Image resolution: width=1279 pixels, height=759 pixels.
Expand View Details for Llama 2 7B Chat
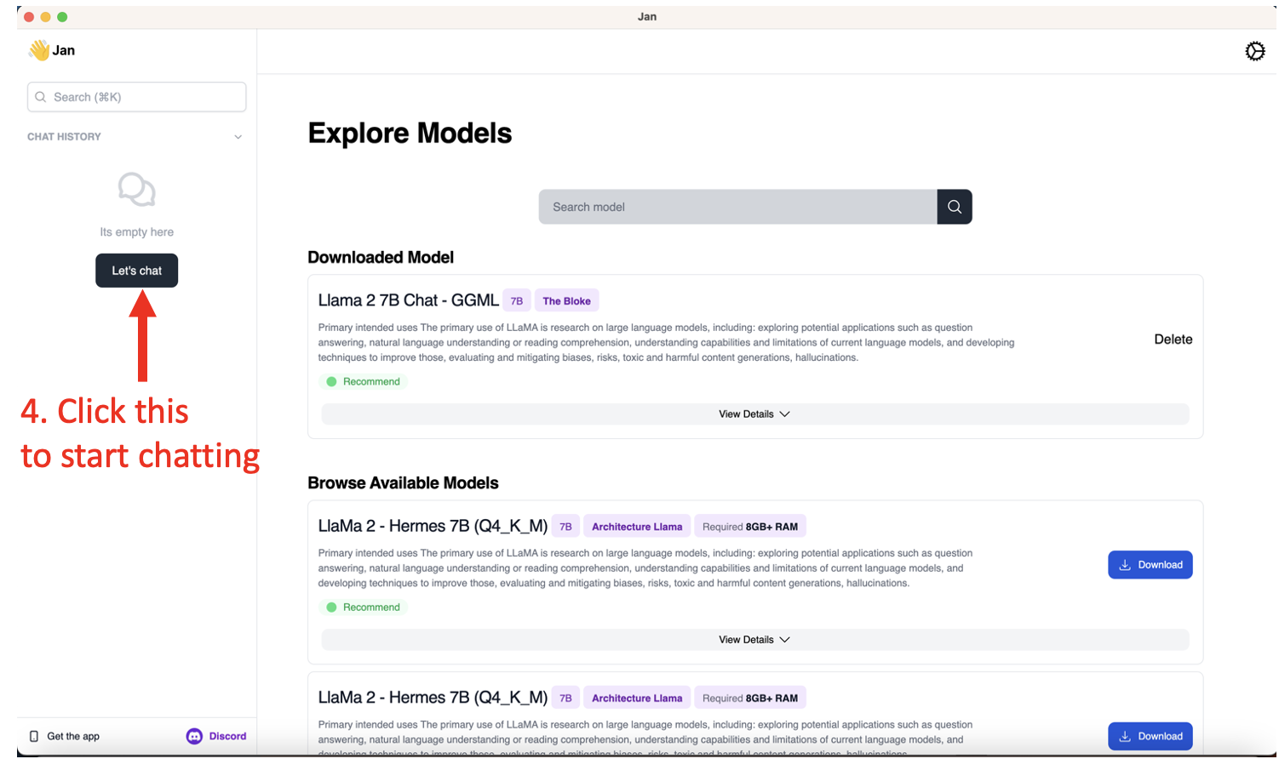click(x=754, y=414)
